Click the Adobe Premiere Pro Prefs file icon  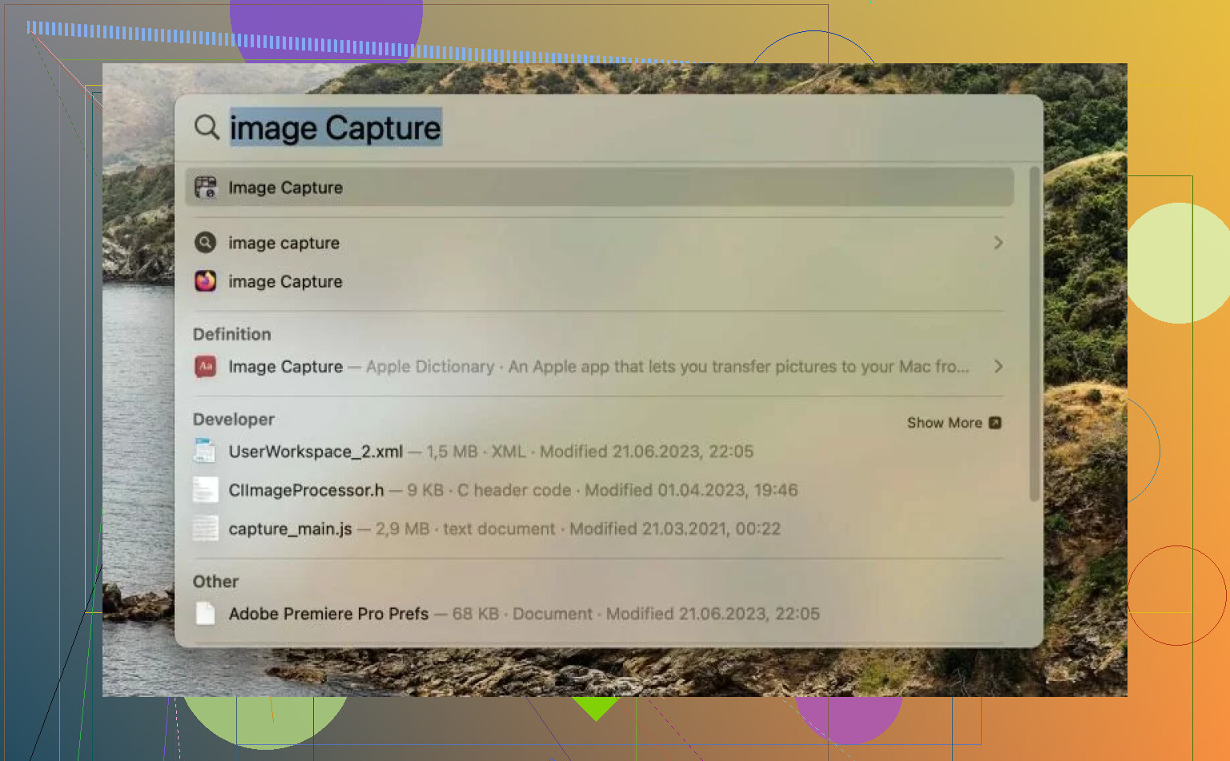pos(205,614)
